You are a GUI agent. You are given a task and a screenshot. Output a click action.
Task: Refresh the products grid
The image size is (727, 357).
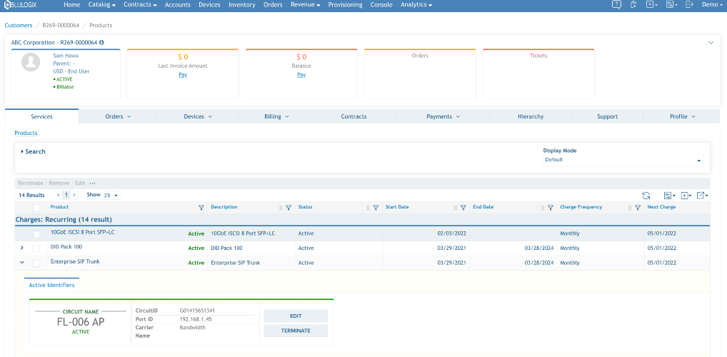click(646, 196)
